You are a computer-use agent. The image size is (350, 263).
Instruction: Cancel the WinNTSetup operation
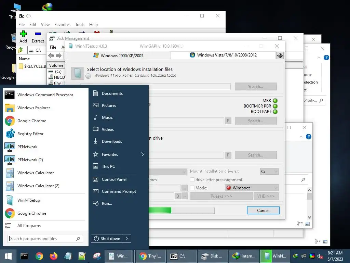(x=263, y=211)
